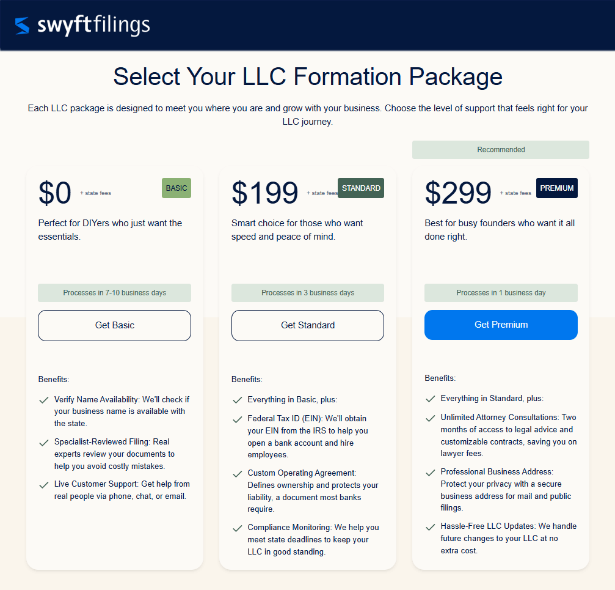Viewport: 615px width, 590px height.
Task: Select the PREMIUM package badge
Action: pos(556,188)
